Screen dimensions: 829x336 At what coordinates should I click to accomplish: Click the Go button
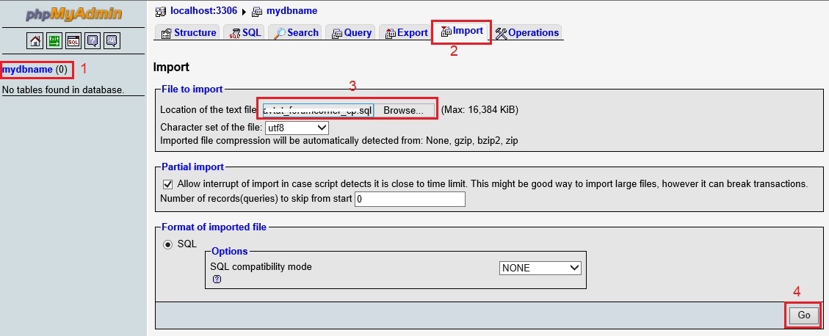(x=803, y=315)
